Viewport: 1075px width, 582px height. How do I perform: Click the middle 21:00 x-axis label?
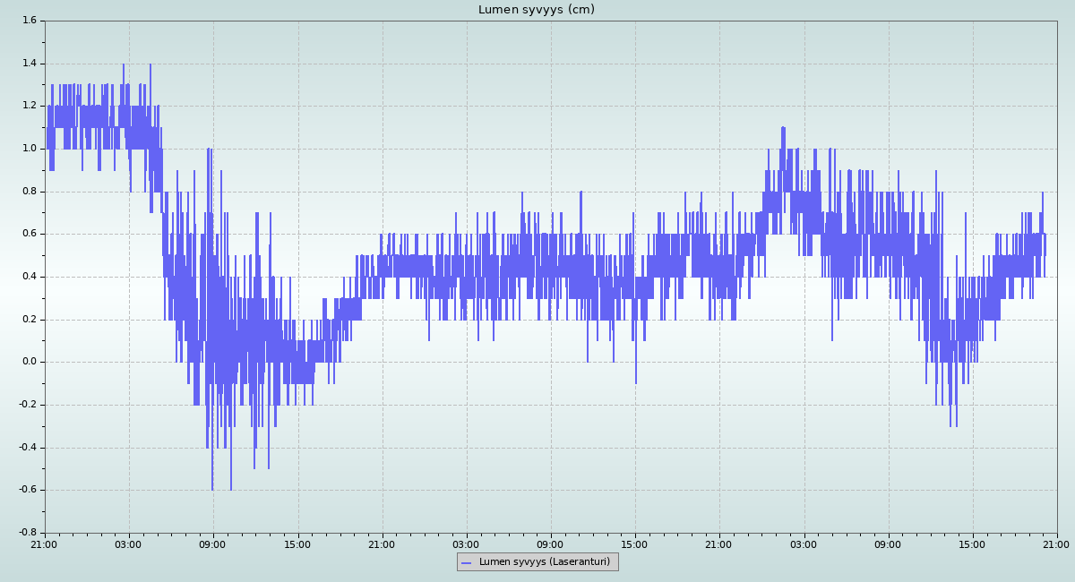tap(718, 543)
